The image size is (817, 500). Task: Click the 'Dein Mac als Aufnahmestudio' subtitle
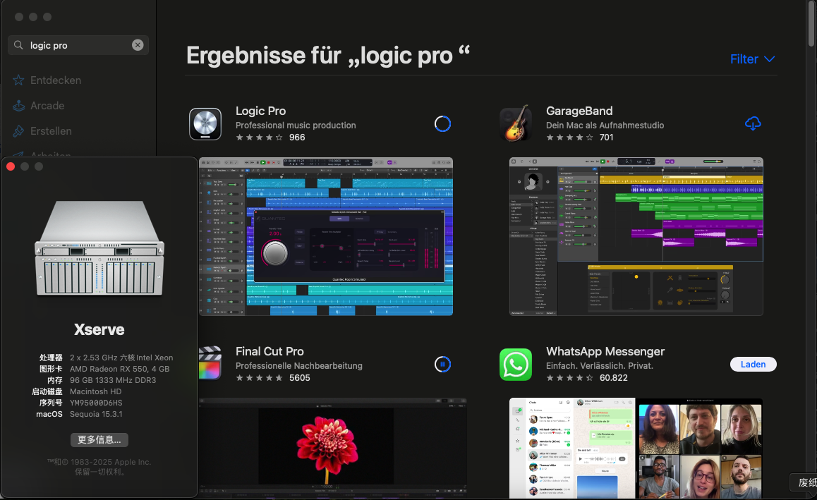(605, 126)
